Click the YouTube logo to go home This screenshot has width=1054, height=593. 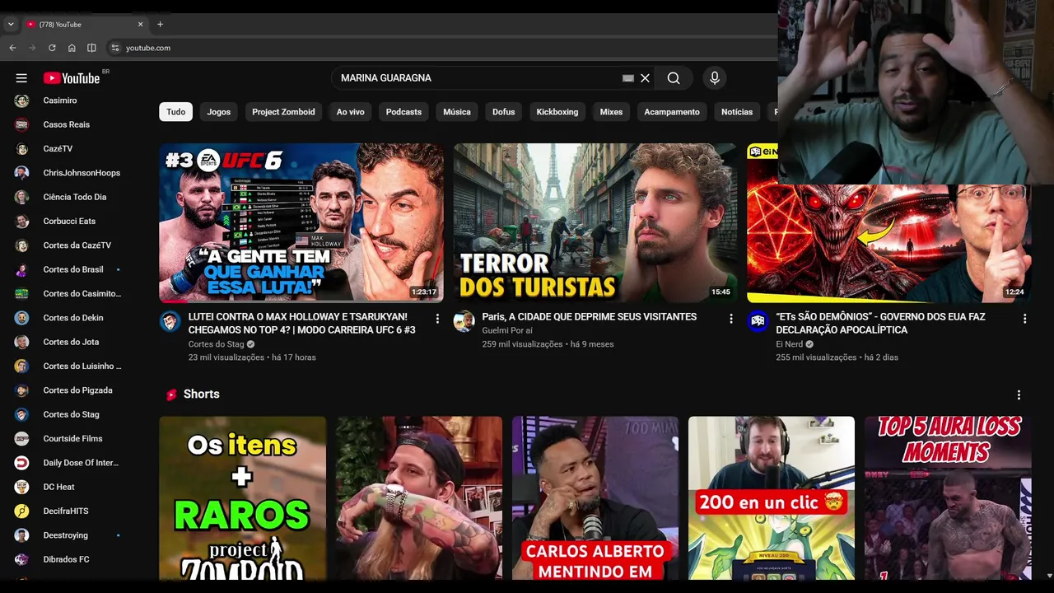click(72, 78)
